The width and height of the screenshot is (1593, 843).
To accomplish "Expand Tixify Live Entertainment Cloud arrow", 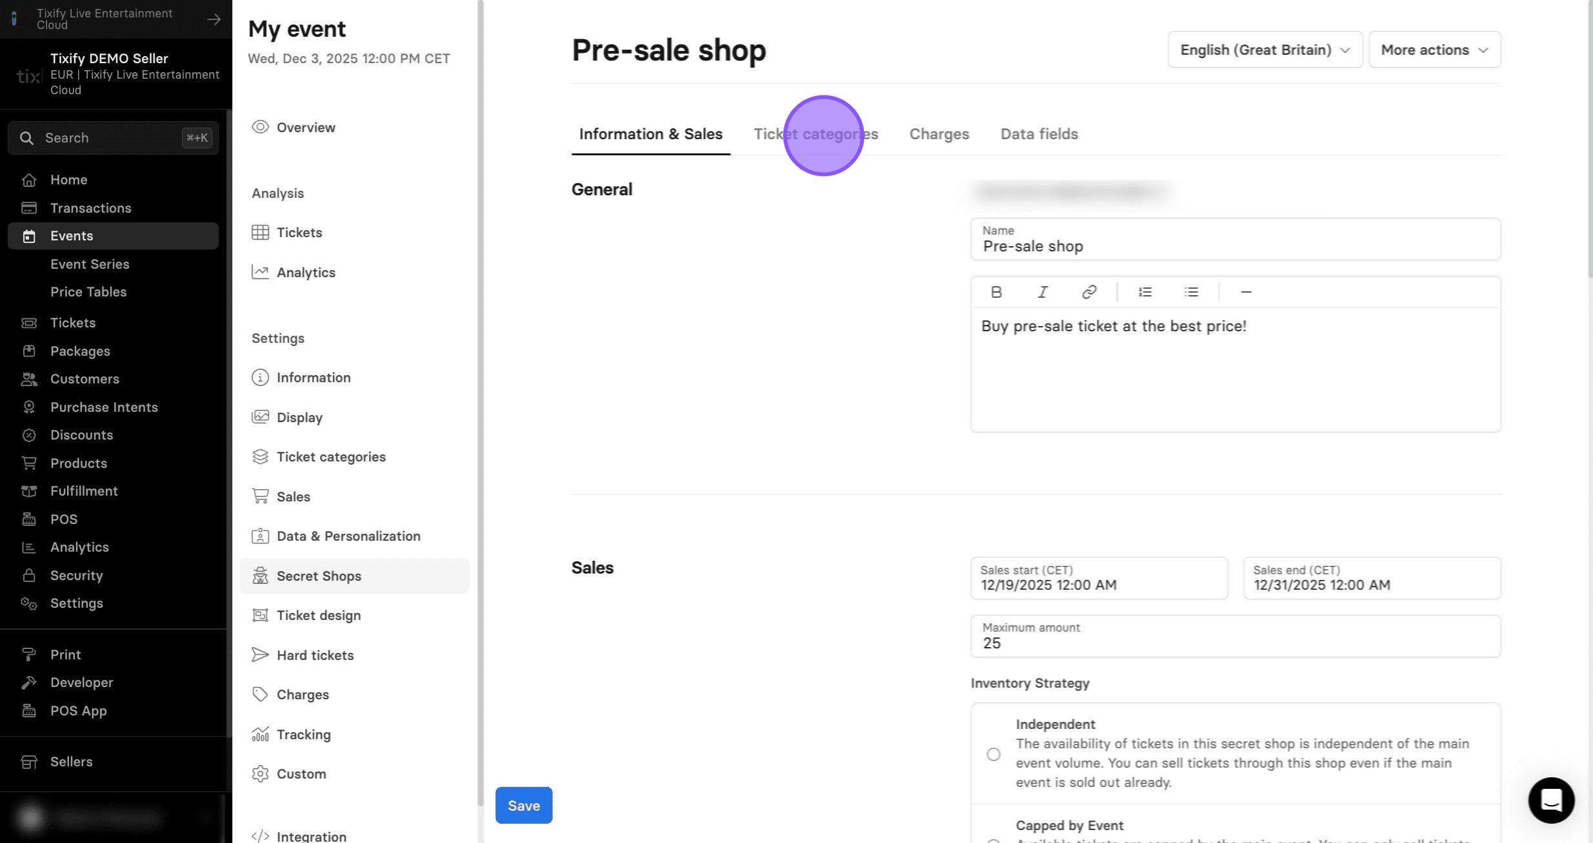I will click(213, 19).
